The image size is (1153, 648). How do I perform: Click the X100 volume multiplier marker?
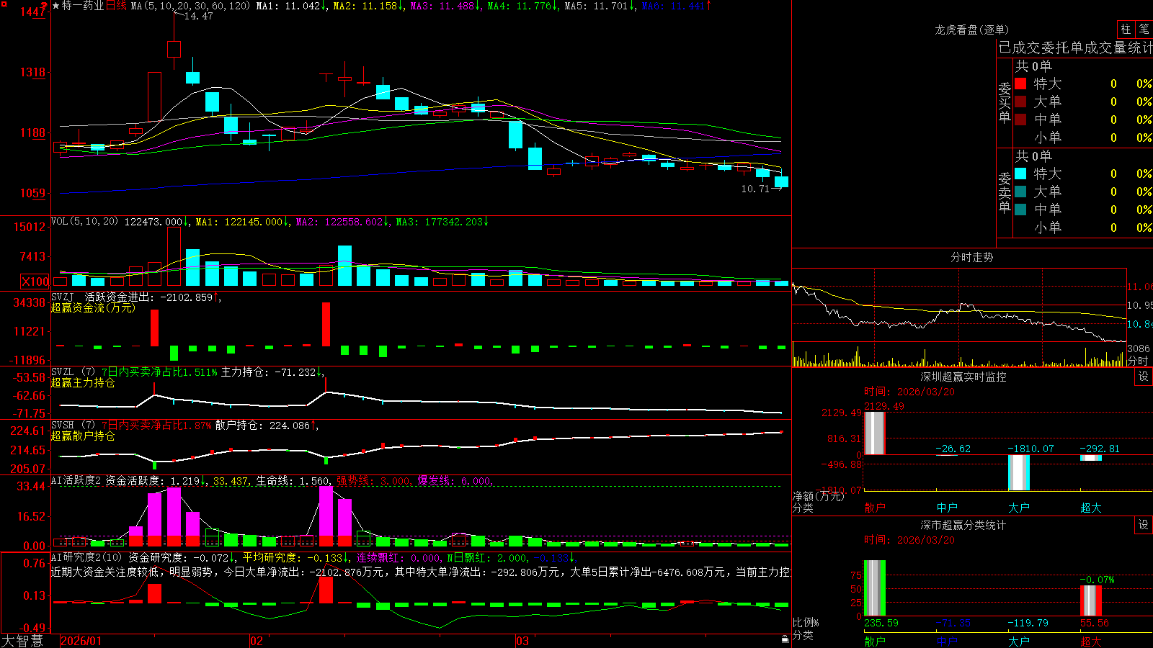35,282
